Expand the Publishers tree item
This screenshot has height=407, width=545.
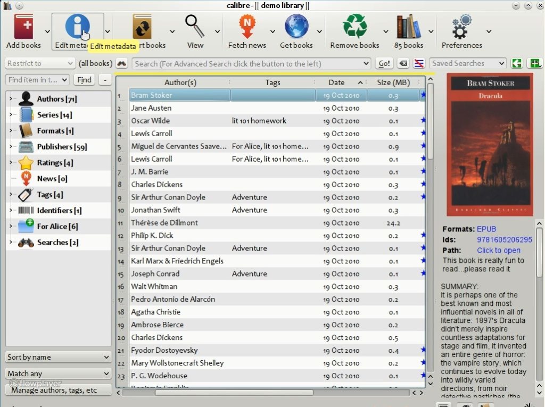click(x=11, y=147)
